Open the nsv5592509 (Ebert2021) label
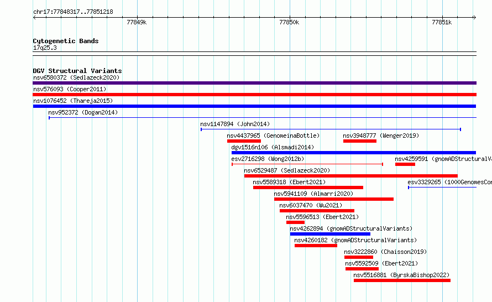The height and width of the screenshot is (302, 492). click(x=381, y=263)
